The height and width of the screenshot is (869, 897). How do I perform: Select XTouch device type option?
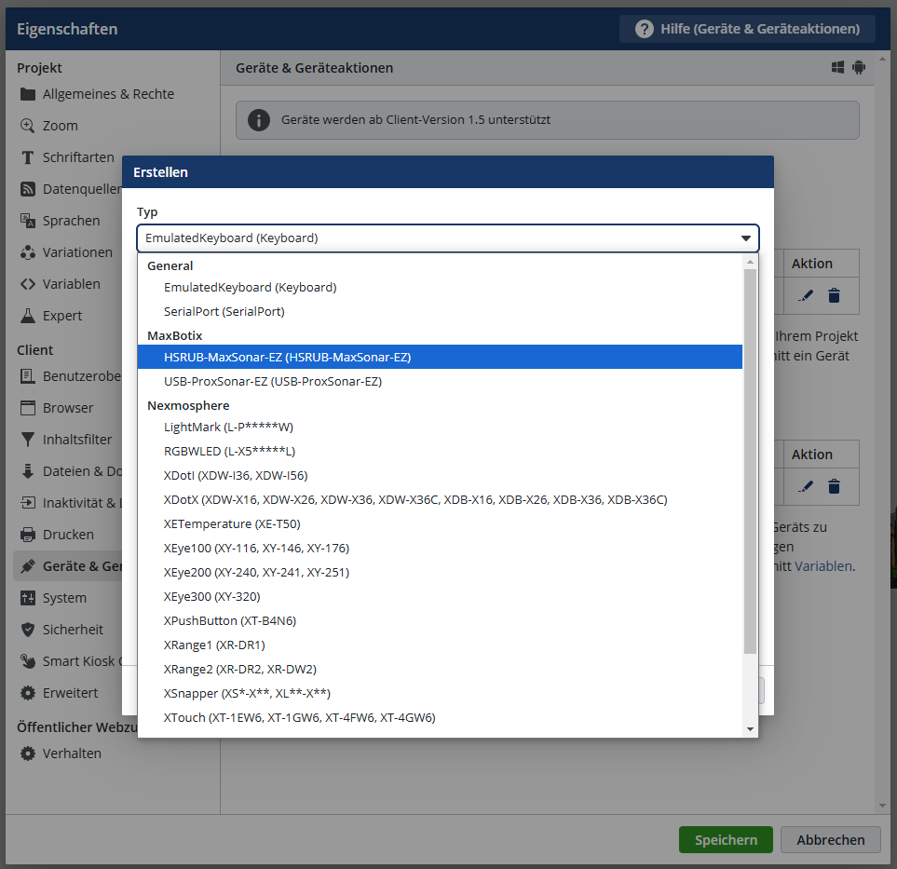pos(299,718)
